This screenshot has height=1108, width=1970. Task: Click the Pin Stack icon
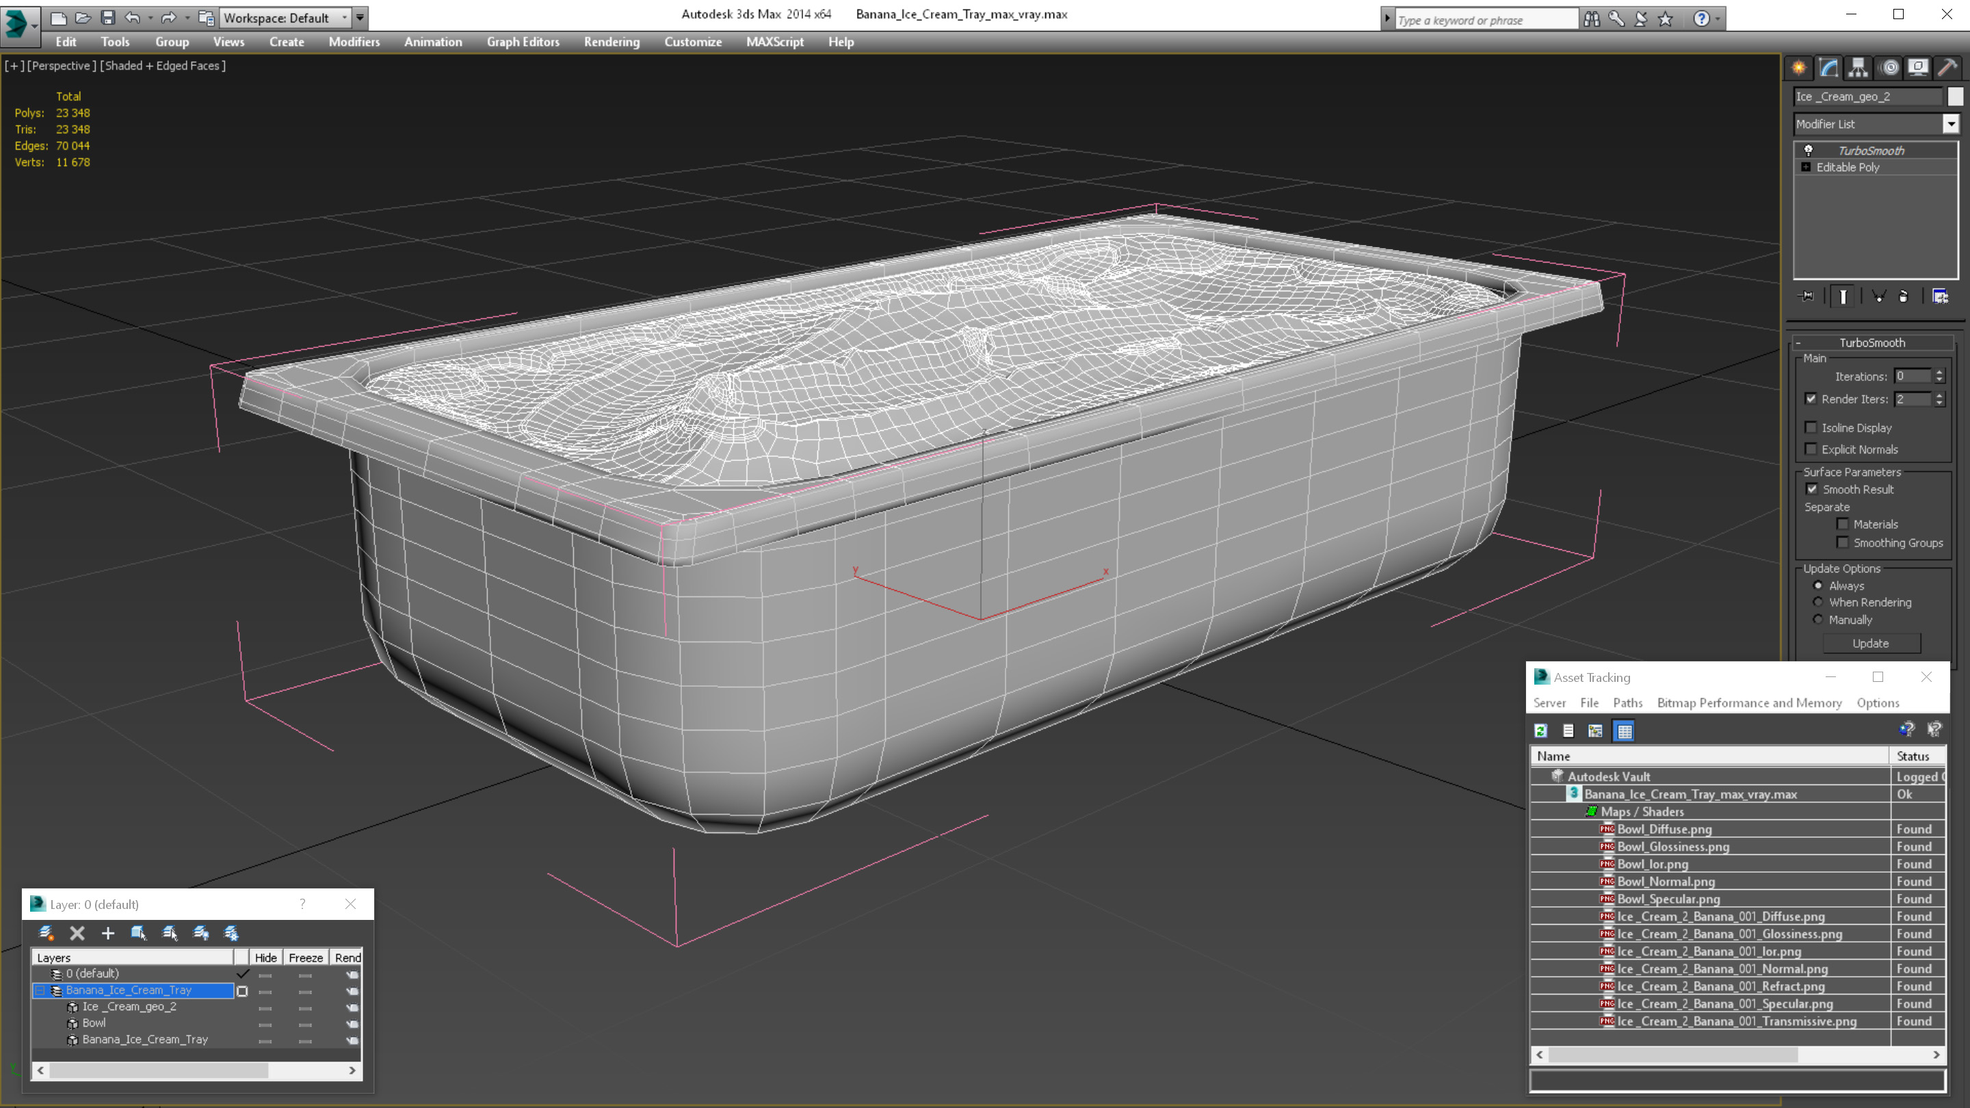pyautogui.click(x=1807, y=297)
